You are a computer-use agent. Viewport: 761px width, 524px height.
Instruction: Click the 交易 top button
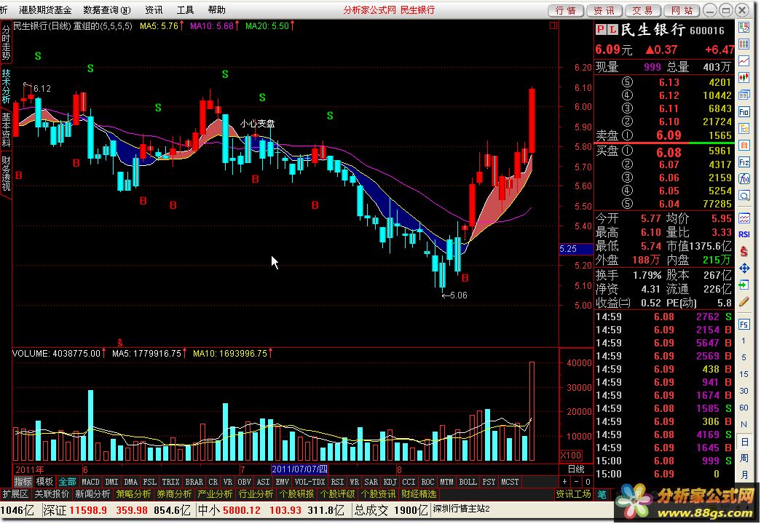click(642, 10)
